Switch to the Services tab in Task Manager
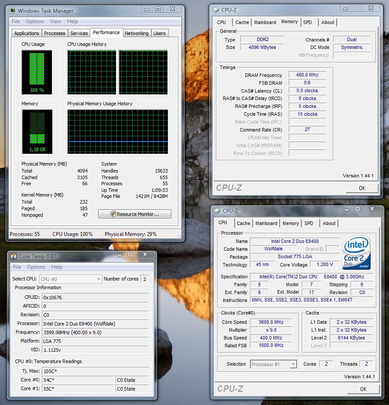Viewport: 389px width, 405px height. 79,33
